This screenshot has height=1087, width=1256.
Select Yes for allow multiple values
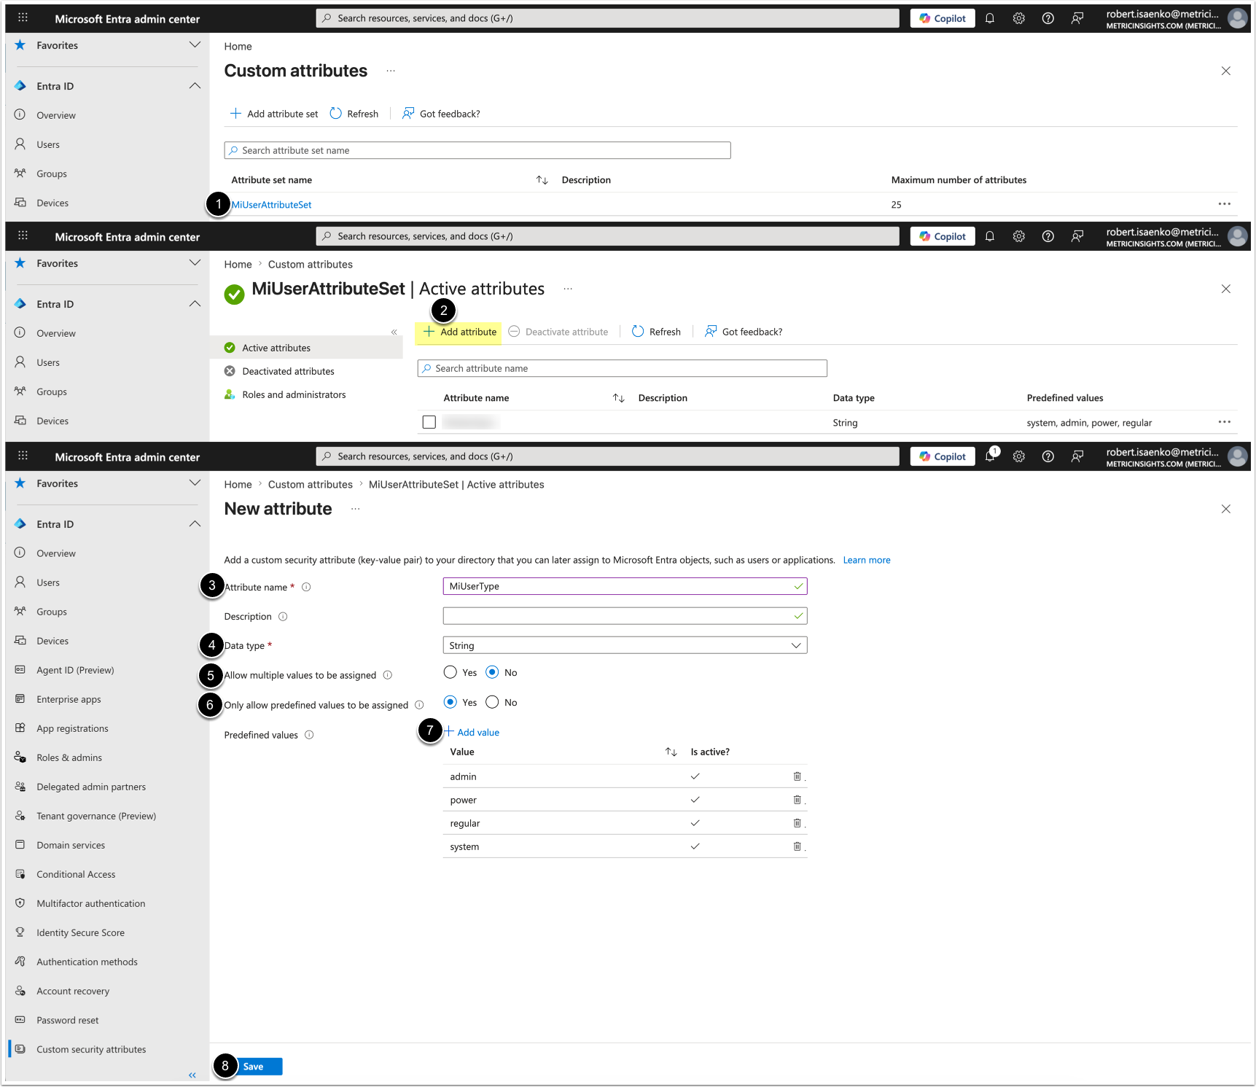coord(450,672)
